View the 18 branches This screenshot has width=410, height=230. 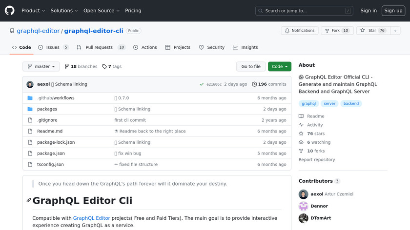(x=81, y=67)
